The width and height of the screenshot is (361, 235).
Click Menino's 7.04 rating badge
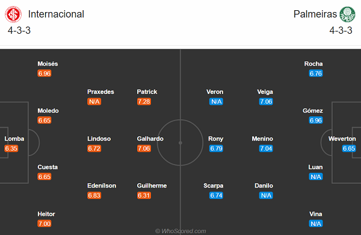point(266,148)
